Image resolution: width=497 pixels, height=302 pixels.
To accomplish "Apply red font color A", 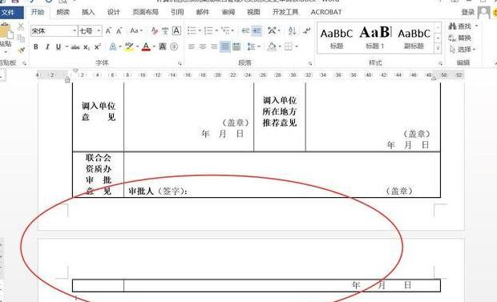I will (146, 47).
